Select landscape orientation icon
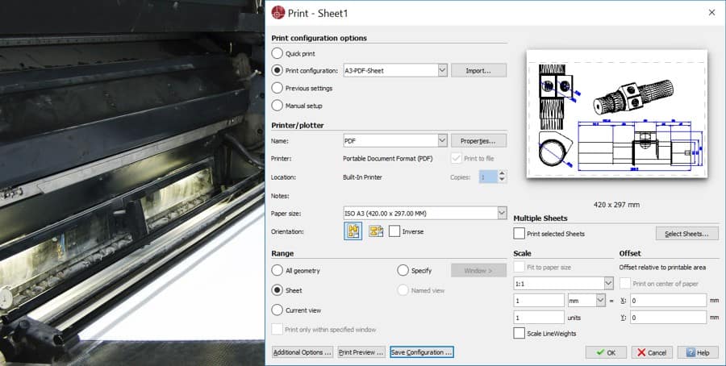 pyautogui.click(x=375, y=231)
